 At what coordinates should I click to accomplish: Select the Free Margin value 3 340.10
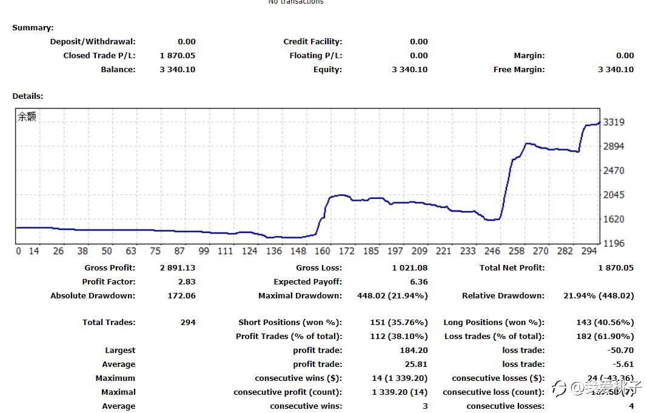pyautogui.click(x=615, y=70)
